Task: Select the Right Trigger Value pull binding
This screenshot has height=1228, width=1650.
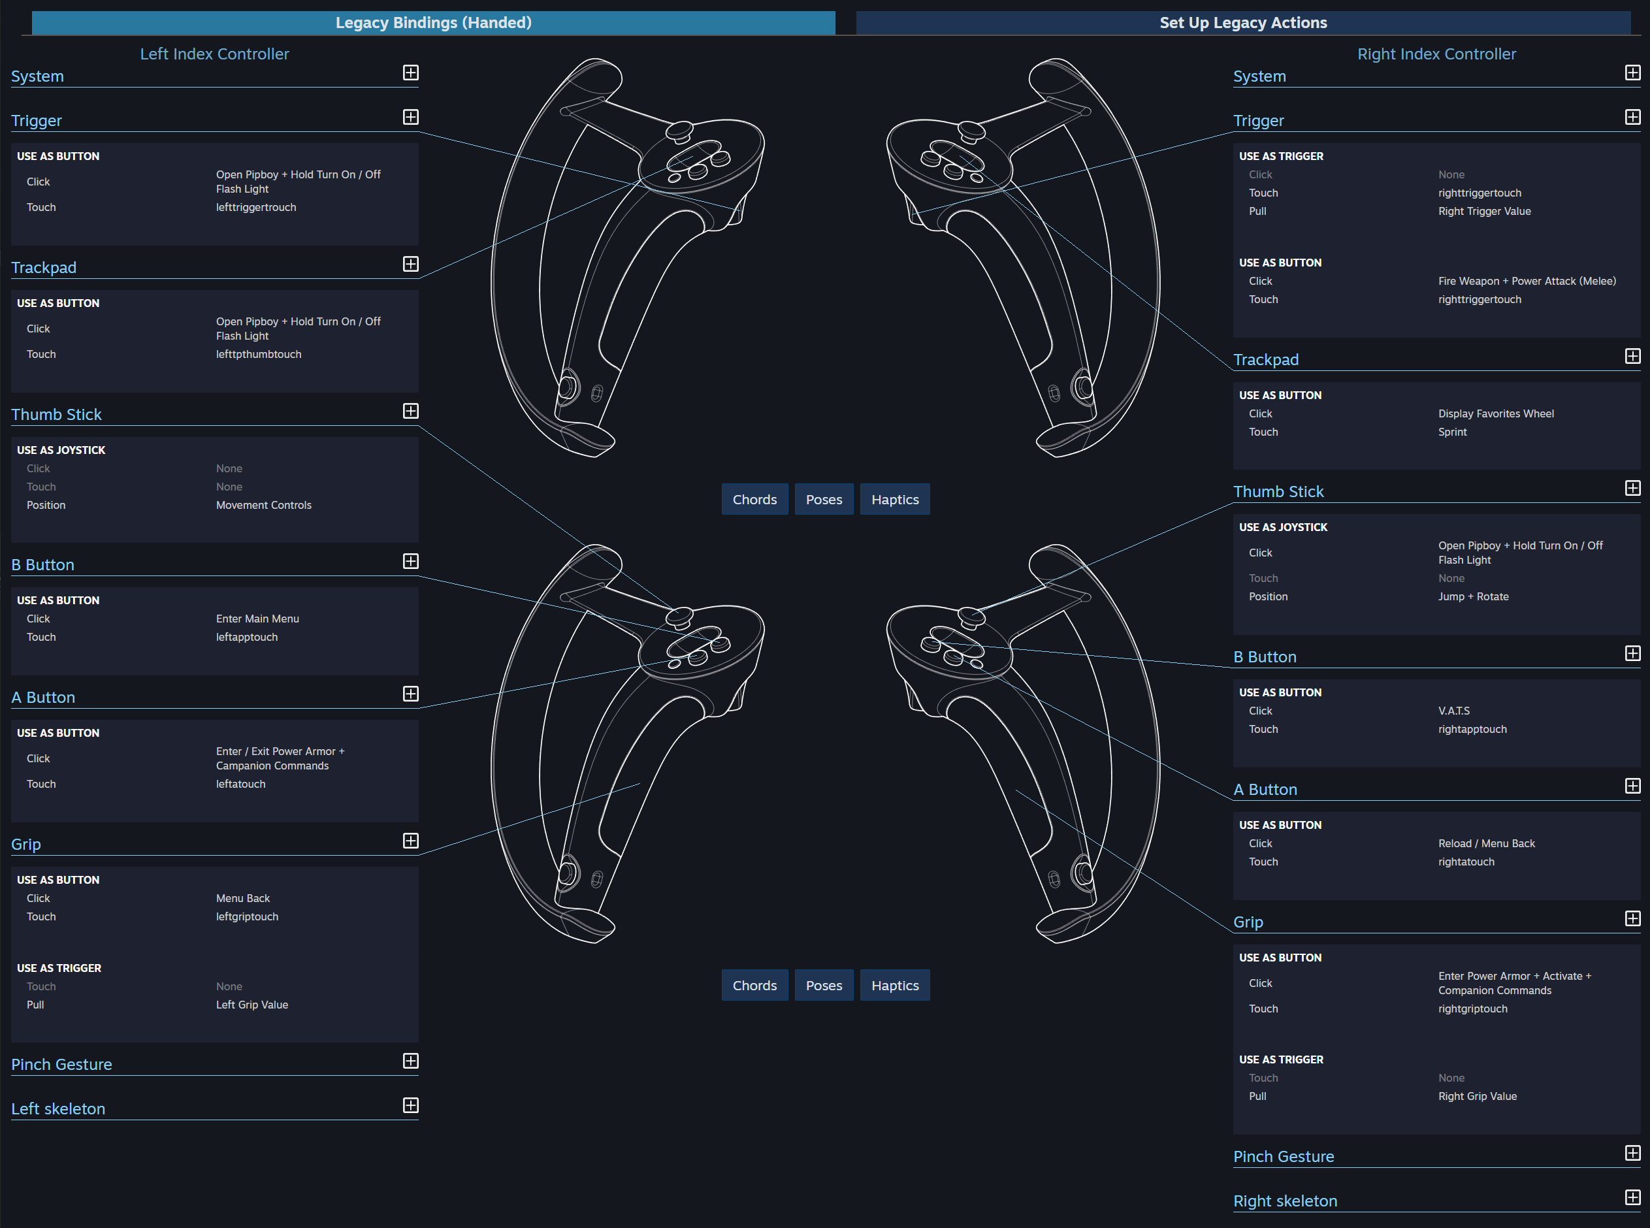Action: point(1484,211)
